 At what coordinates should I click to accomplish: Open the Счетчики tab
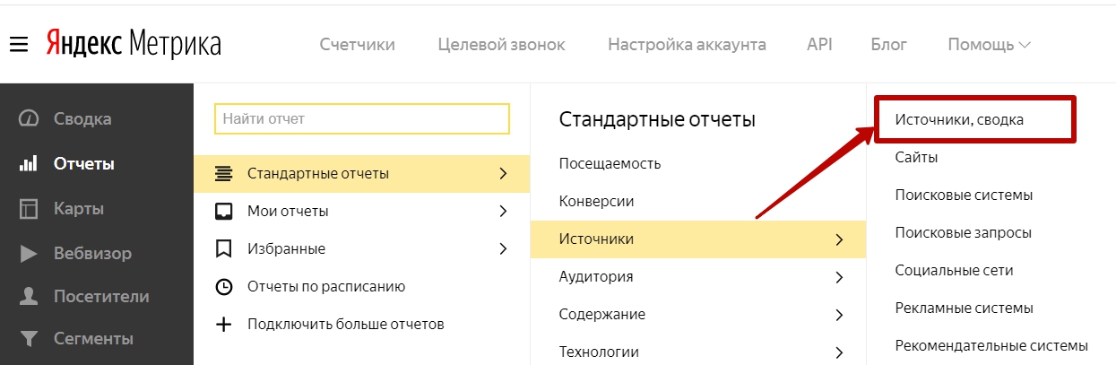click(357, 44)
